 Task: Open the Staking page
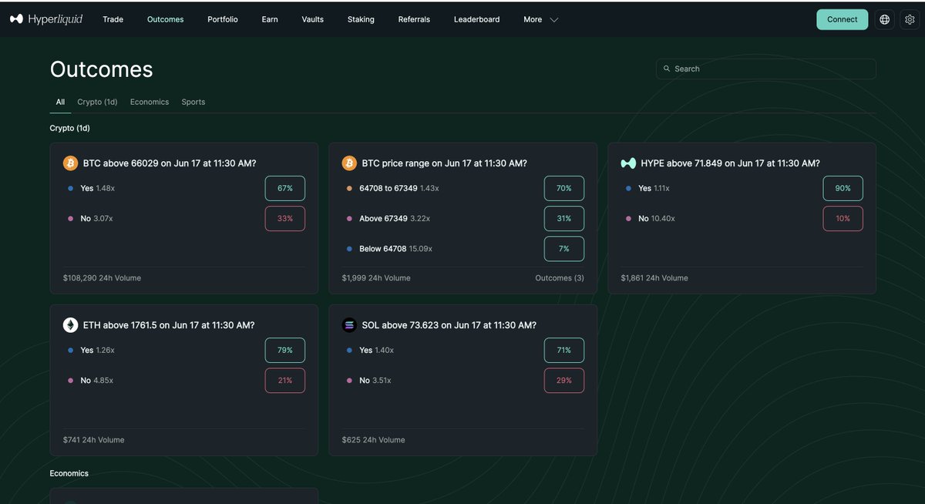pyautogui.click(x=361, y=19)
